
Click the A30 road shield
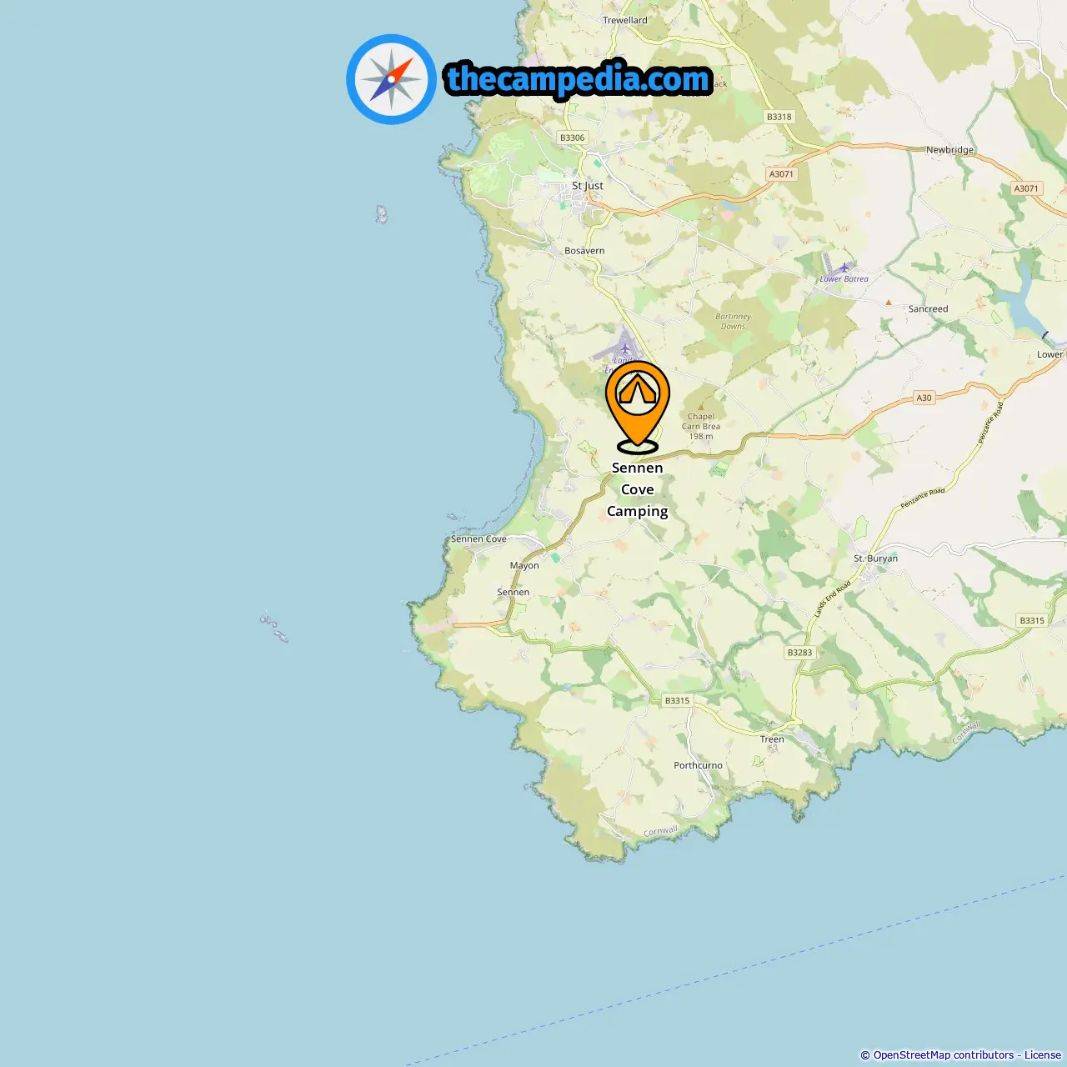(x=924, y=398)
